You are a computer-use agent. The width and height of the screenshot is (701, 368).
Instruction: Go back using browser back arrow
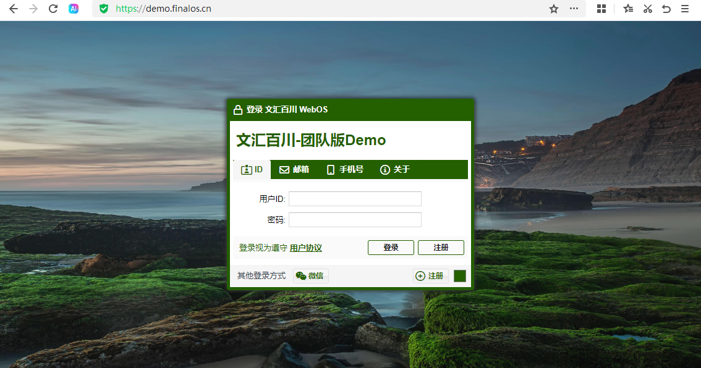tap(14, 9)
